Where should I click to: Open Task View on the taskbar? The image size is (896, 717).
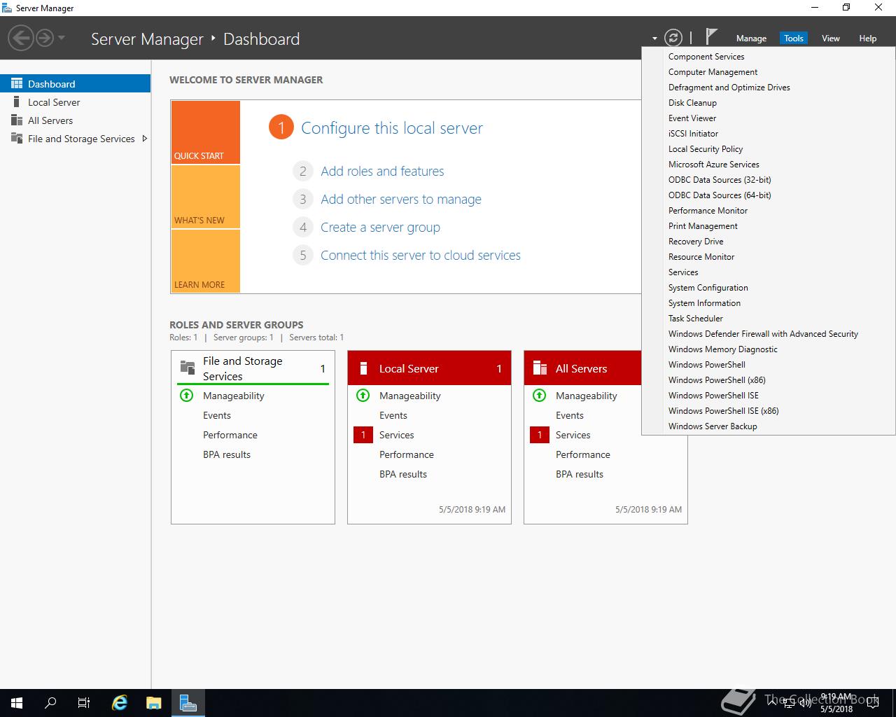click(x=84, y=703)
